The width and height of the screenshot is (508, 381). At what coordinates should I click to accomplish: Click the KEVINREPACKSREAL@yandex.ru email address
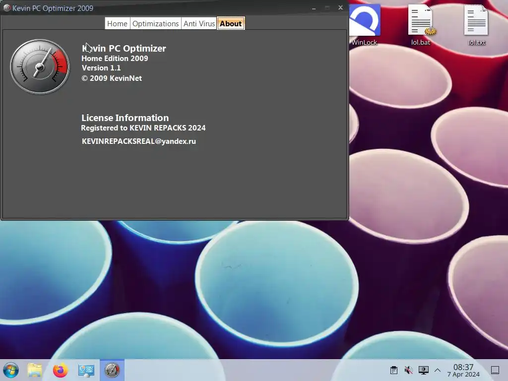(x=139, y=141)
